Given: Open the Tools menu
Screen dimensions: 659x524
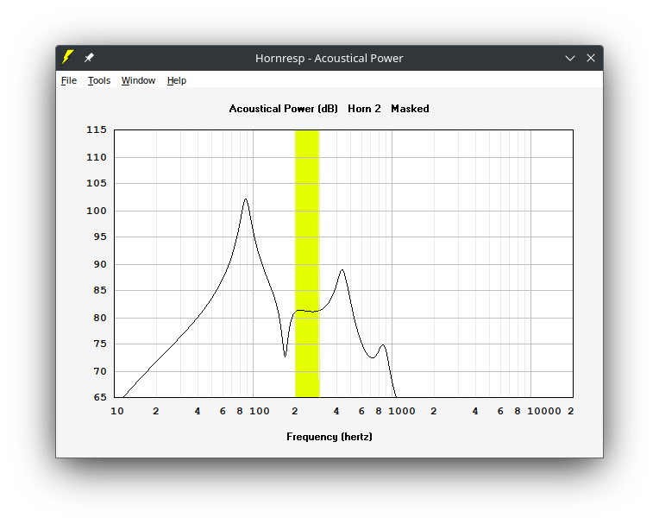Looking at the screenshot, I should point(99,80).
